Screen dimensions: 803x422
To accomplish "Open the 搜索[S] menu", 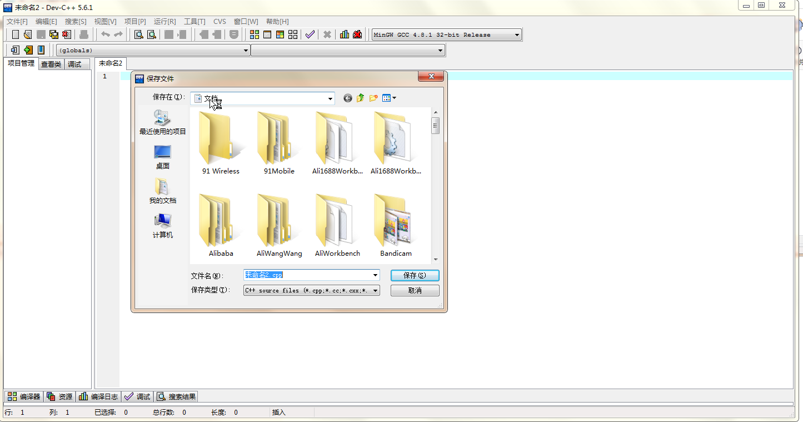I will click(76, 22).
